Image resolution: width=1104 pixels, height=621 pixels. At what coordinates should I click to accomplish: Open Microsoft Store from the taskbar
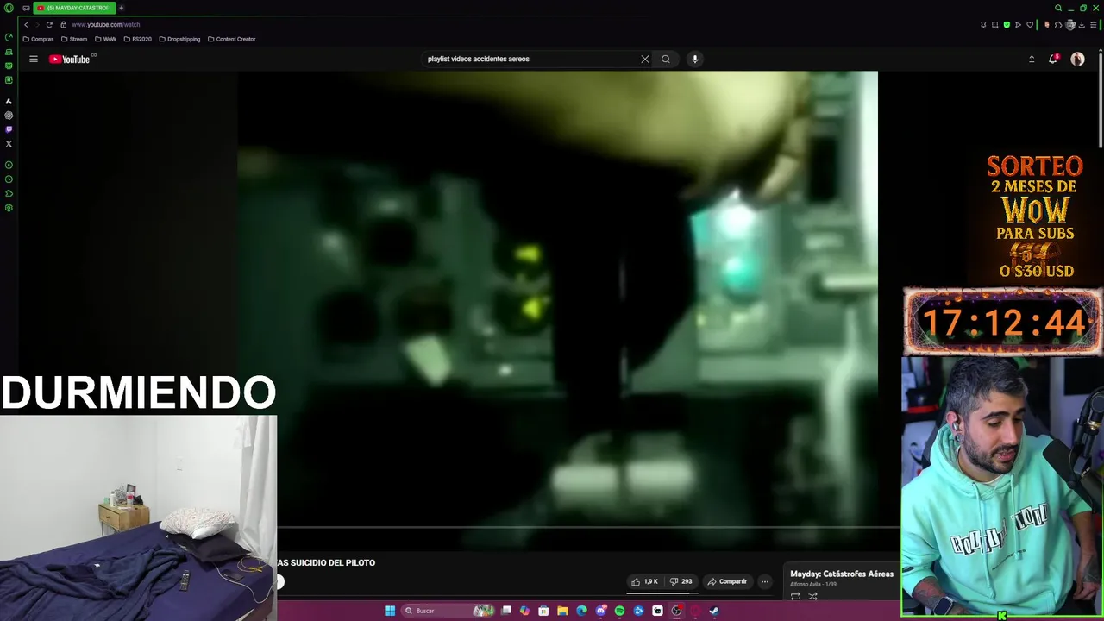(543, 611)
